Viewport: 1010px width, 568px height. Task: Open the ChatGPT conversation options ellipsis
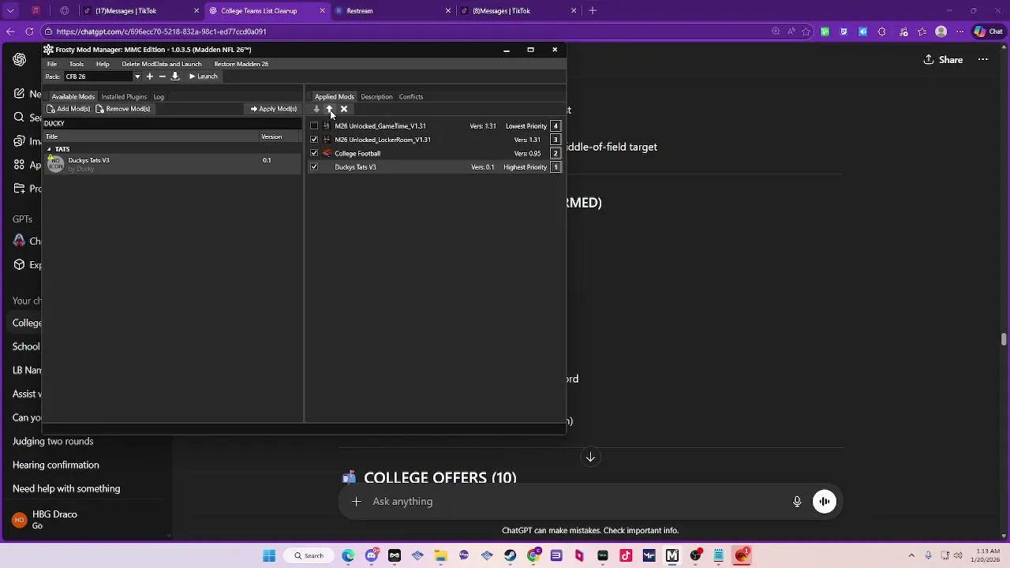point(983,60)
